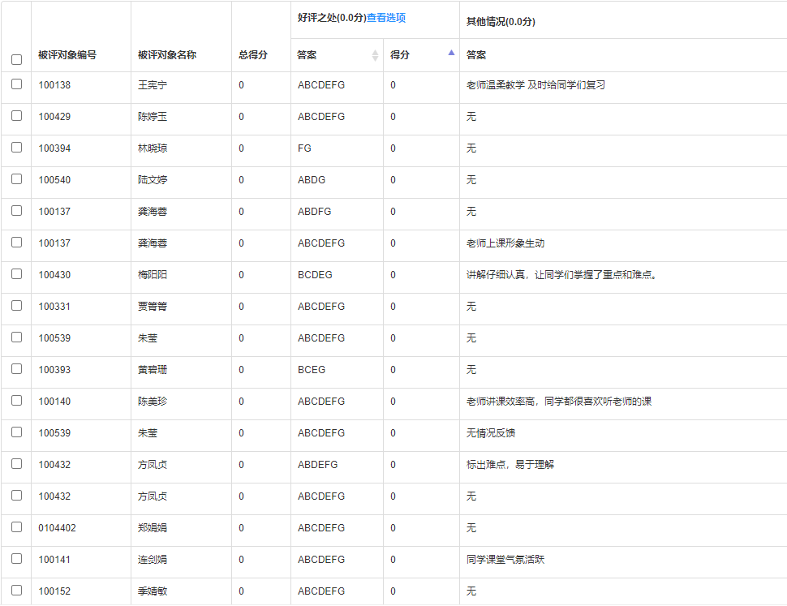787x606 pixels.
Task: Click the 被评对象编号 column header
Action: (67, 55)
